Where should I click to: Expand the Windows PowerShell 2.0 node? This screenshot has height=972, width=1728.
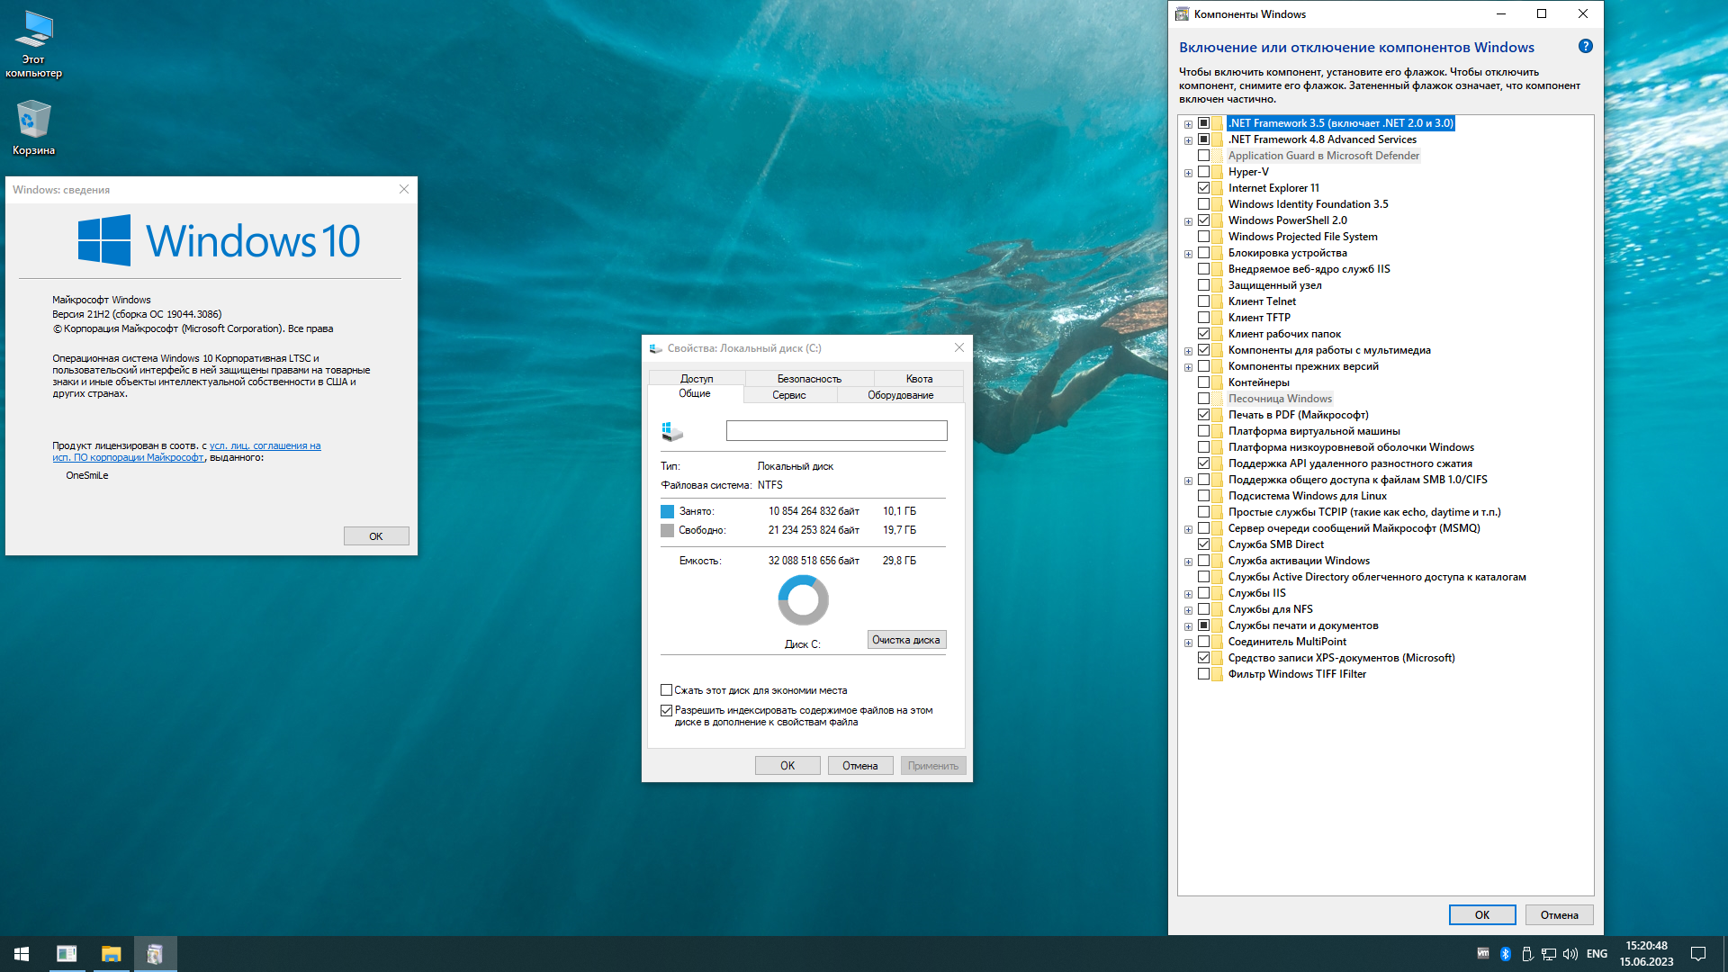point(1188,221)
